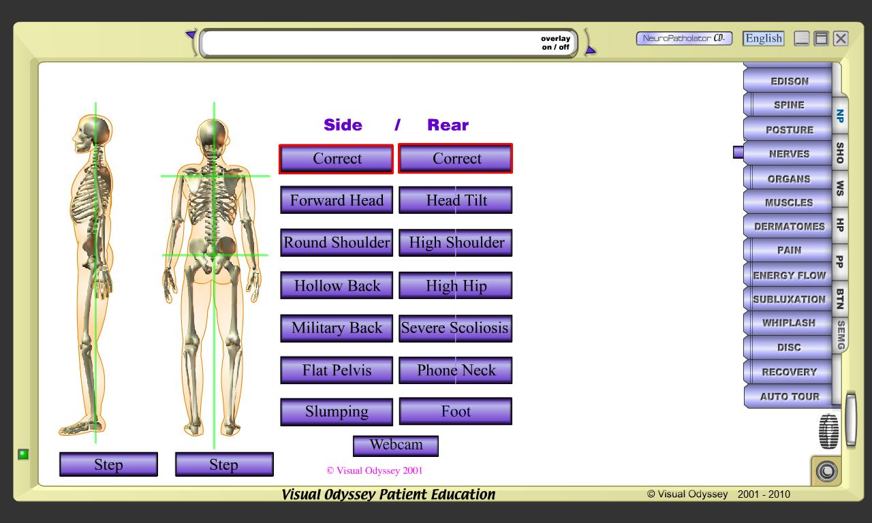Click the NeuroPatholator CD logo button
The image size is (872, 523).
tap(683, 39)
